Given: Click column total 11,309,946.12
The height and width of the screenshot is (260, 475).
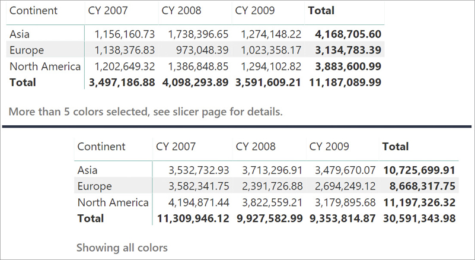Looking at the screenshot, I should 193,218.
